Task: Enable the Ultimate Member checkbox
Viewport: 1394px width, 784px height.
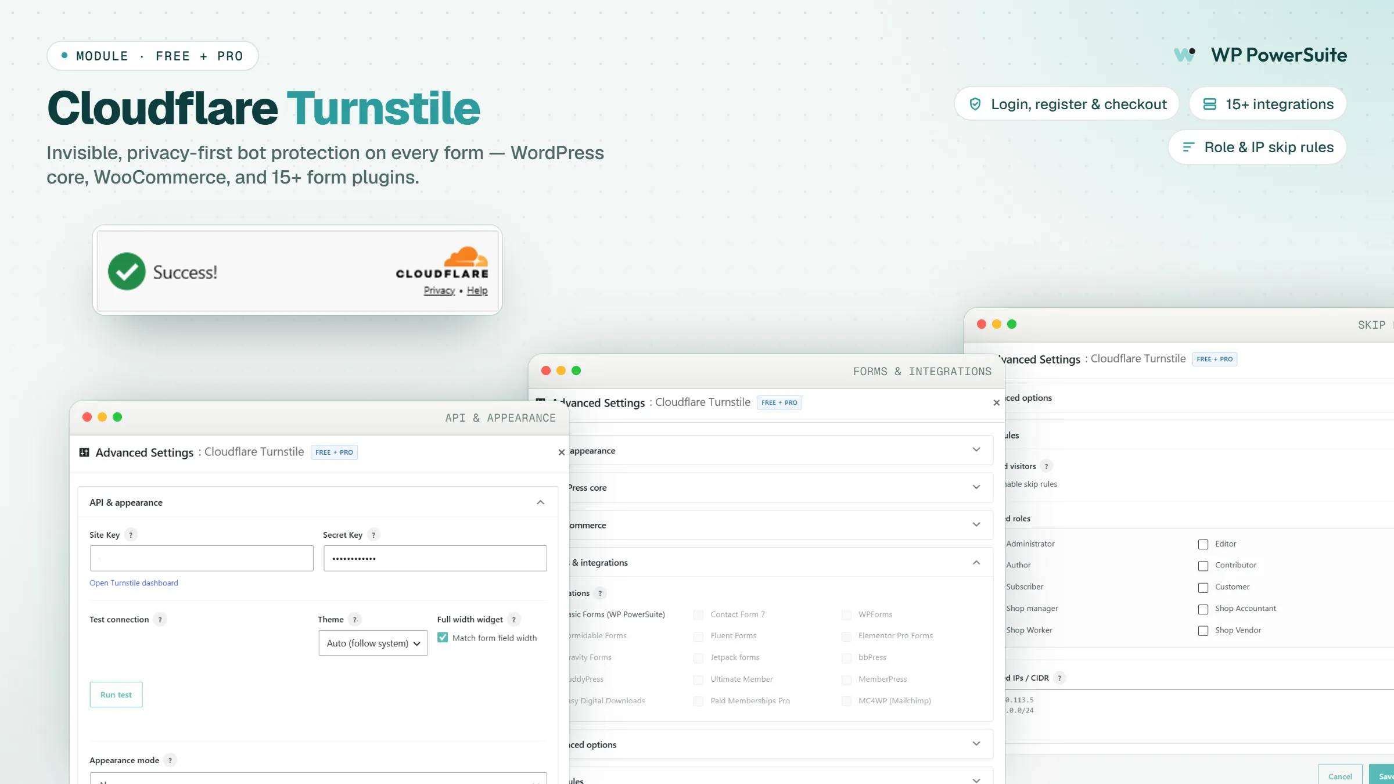Action: click(x=698, y=679)
